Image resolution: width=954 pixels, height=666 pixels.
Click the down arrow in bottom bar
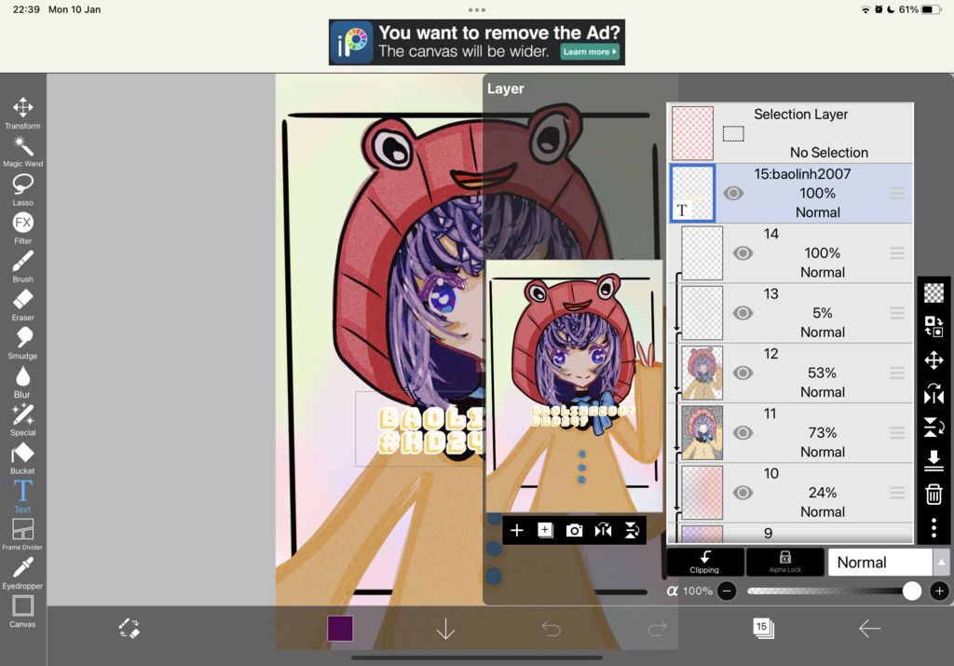click(445, 629)
